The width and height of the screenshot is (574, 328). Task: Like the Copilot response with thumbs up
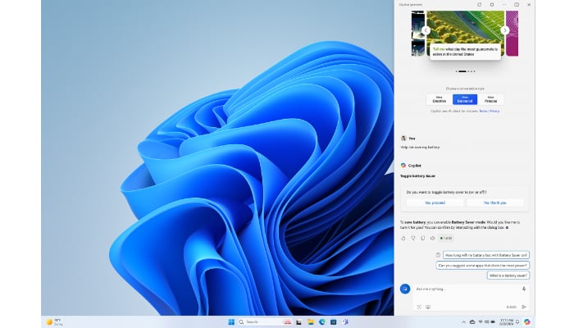(403, 239)
